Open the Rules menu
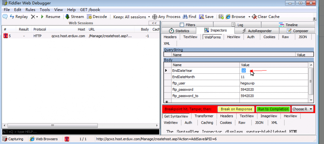 point(30,10)
